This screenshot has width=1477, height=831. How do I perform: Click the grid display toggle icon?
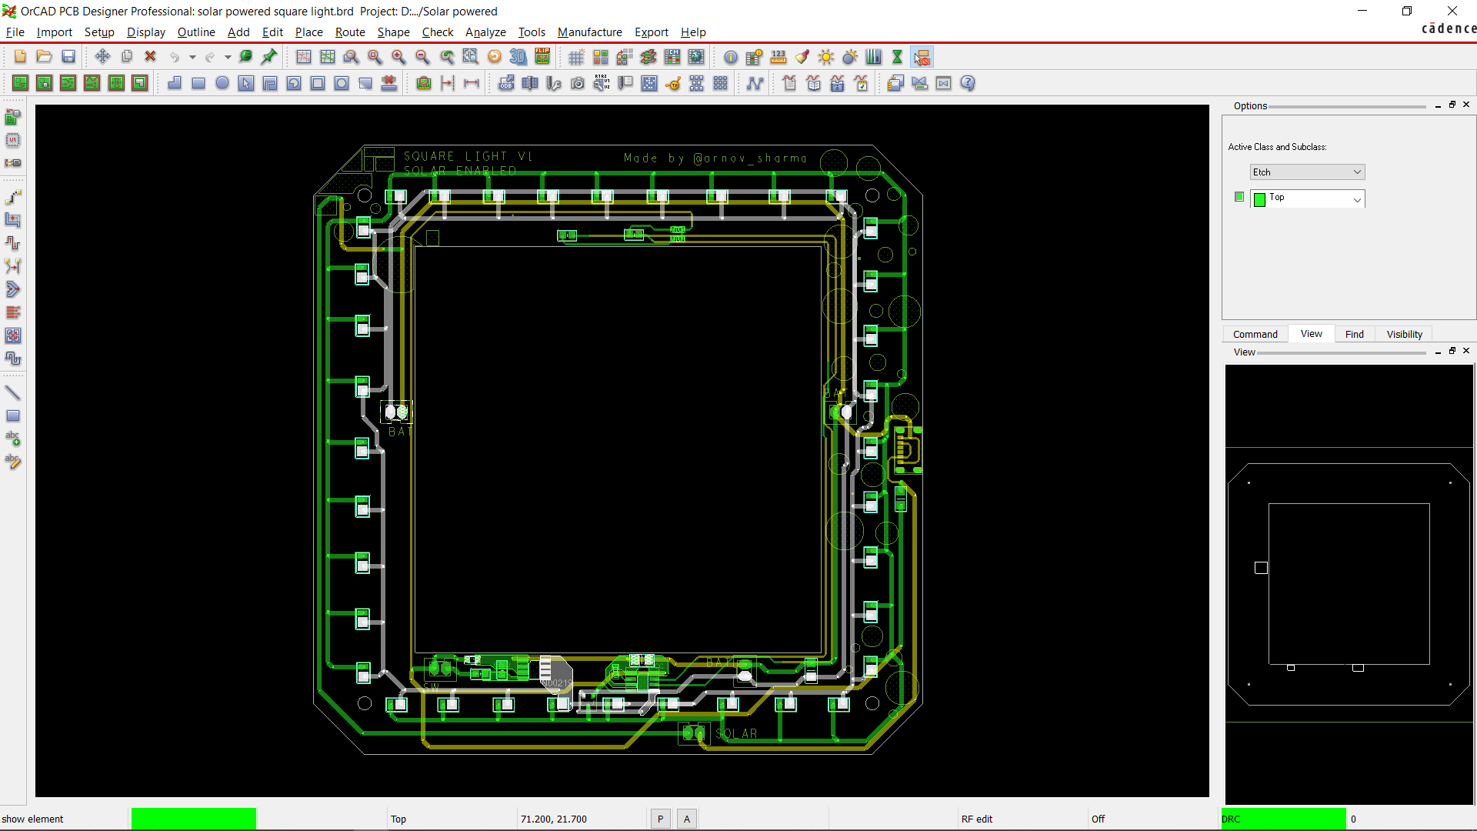(576, 57)
